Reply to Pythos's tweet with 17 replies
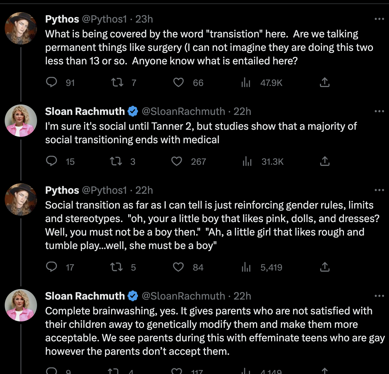The width and height of the screenshot is (389, 374). click(x=51, y=267)
